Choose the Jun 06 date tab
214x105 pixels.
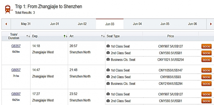[x=192, y=24]
